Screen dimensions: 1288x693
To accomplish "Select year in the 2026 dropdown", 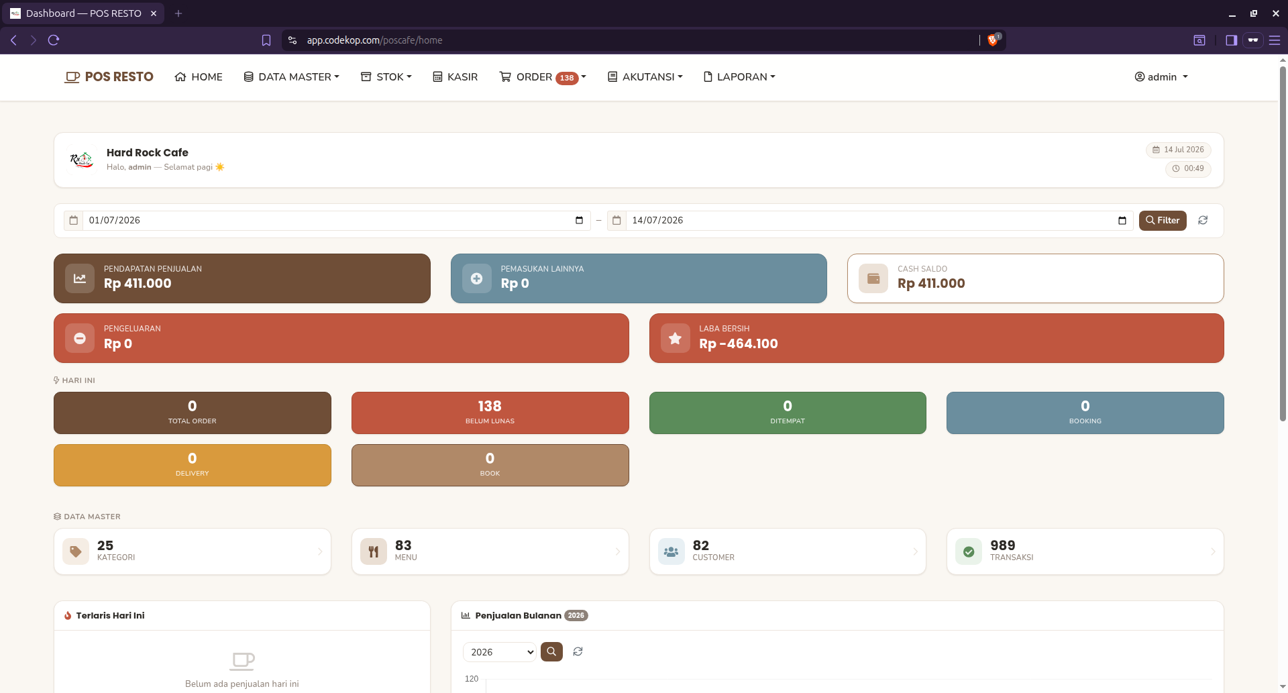I will [500, 652].
